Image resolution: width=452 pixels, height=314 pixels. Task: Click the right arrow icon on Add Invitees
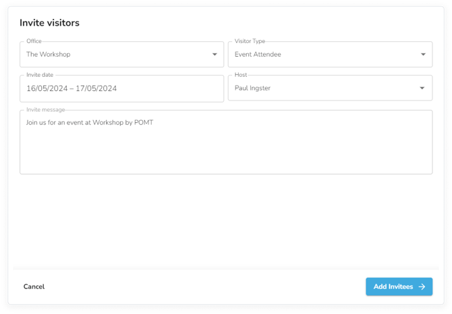tap(422, 286)
